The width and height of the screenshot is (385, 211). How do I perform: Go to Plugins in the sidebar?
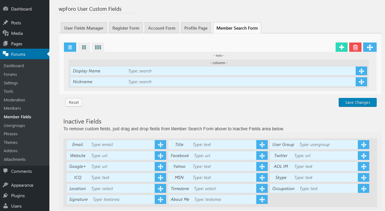[x=18, y=196]
